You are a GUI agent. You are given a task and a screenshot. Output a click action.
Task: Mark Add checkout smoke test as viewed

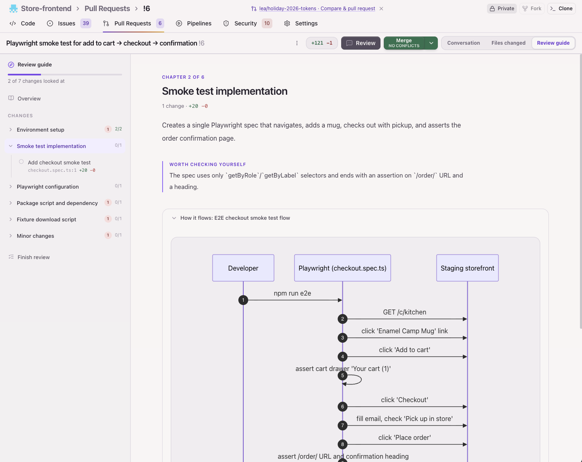click(21, 162)
